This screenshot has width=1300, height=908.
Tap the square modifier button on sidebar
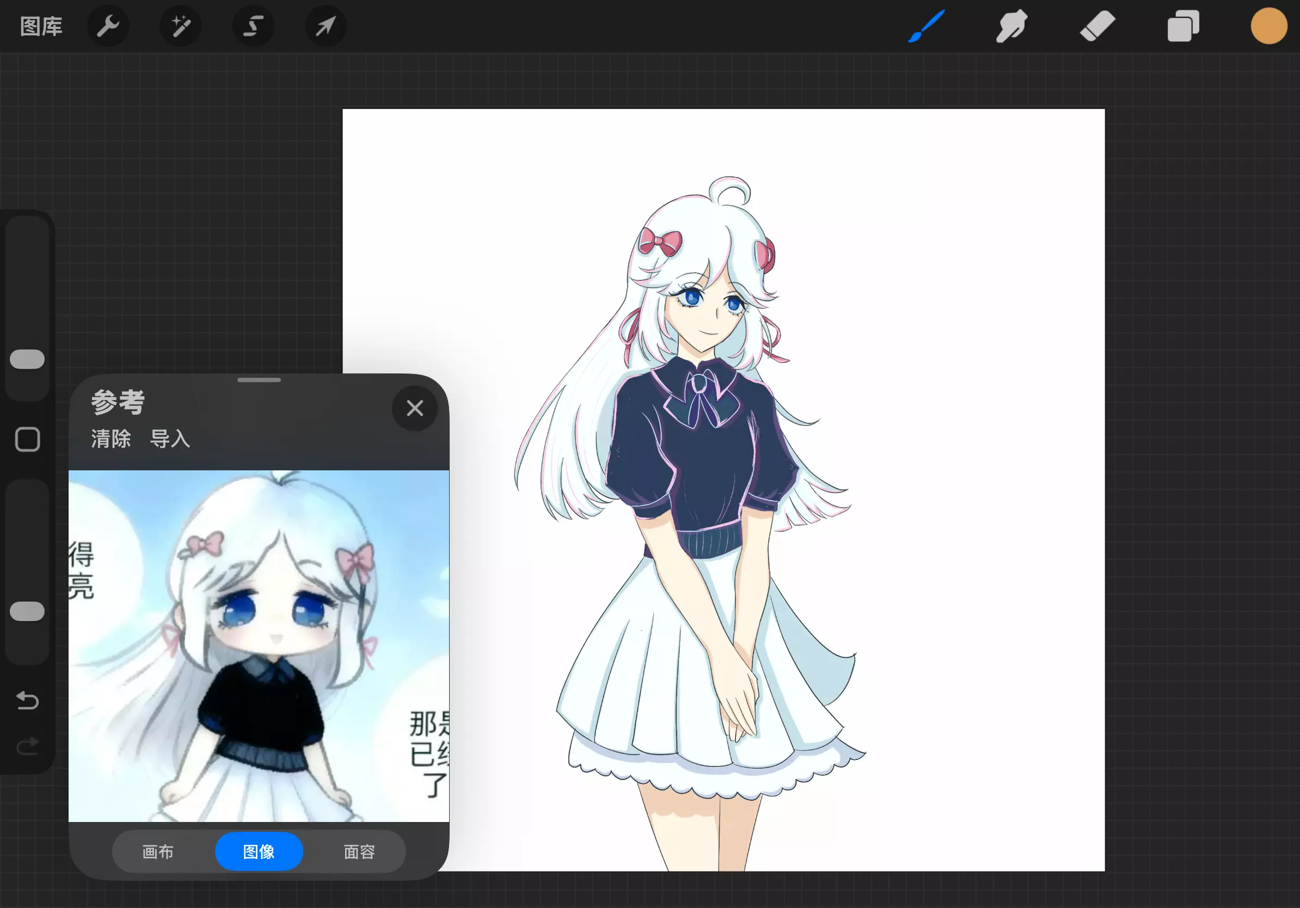click(x=27, y=439)
